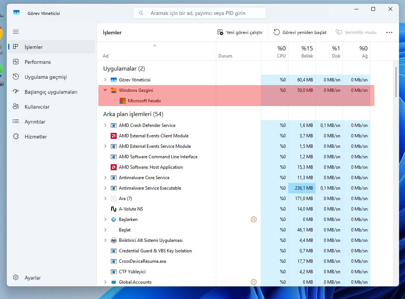Open the more options ellipsis menu
The width and height of the screenshot is (405, 299).
pos(389,32)
